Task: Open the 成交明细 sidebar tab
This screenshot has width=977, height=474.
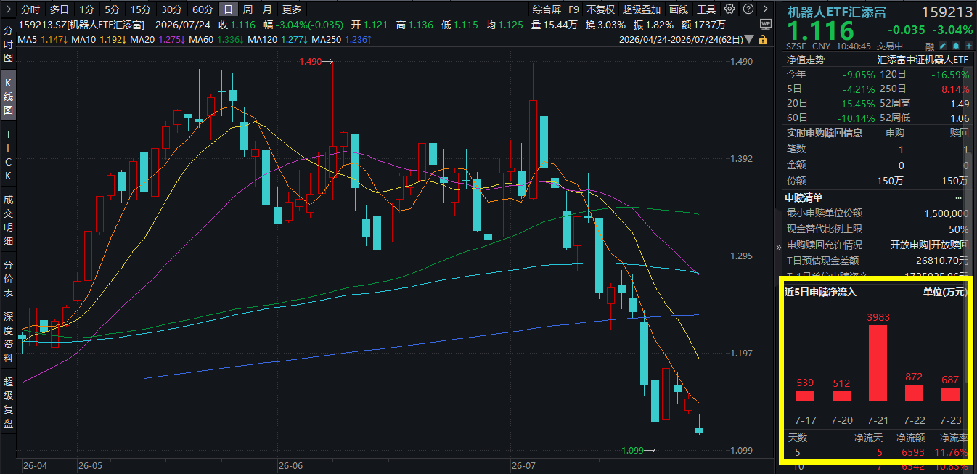Action: [x=8, y=218]
